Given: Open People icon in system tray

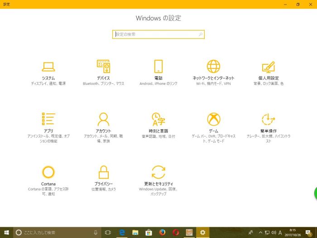Looking at the screenshot, I should (x=251, y=233).
